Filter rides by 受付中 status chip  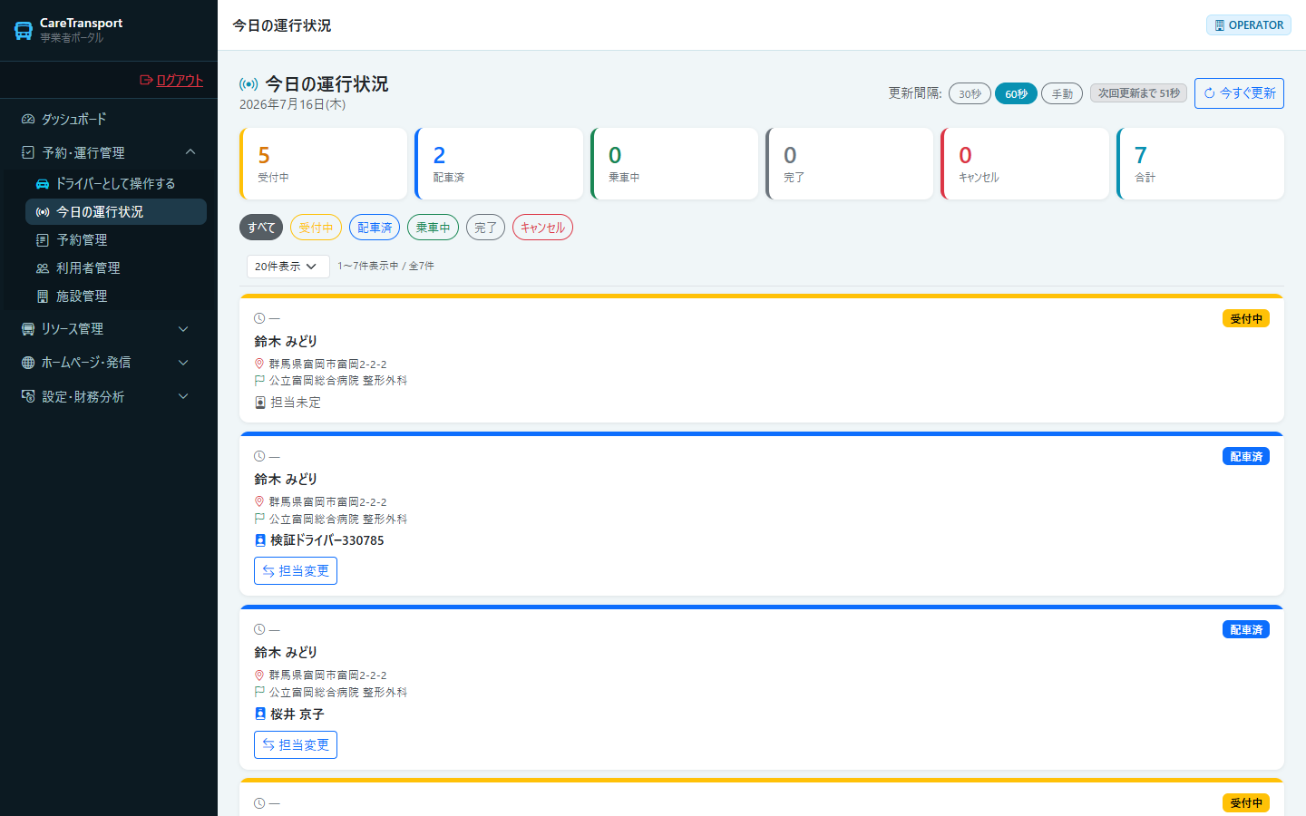316,228
